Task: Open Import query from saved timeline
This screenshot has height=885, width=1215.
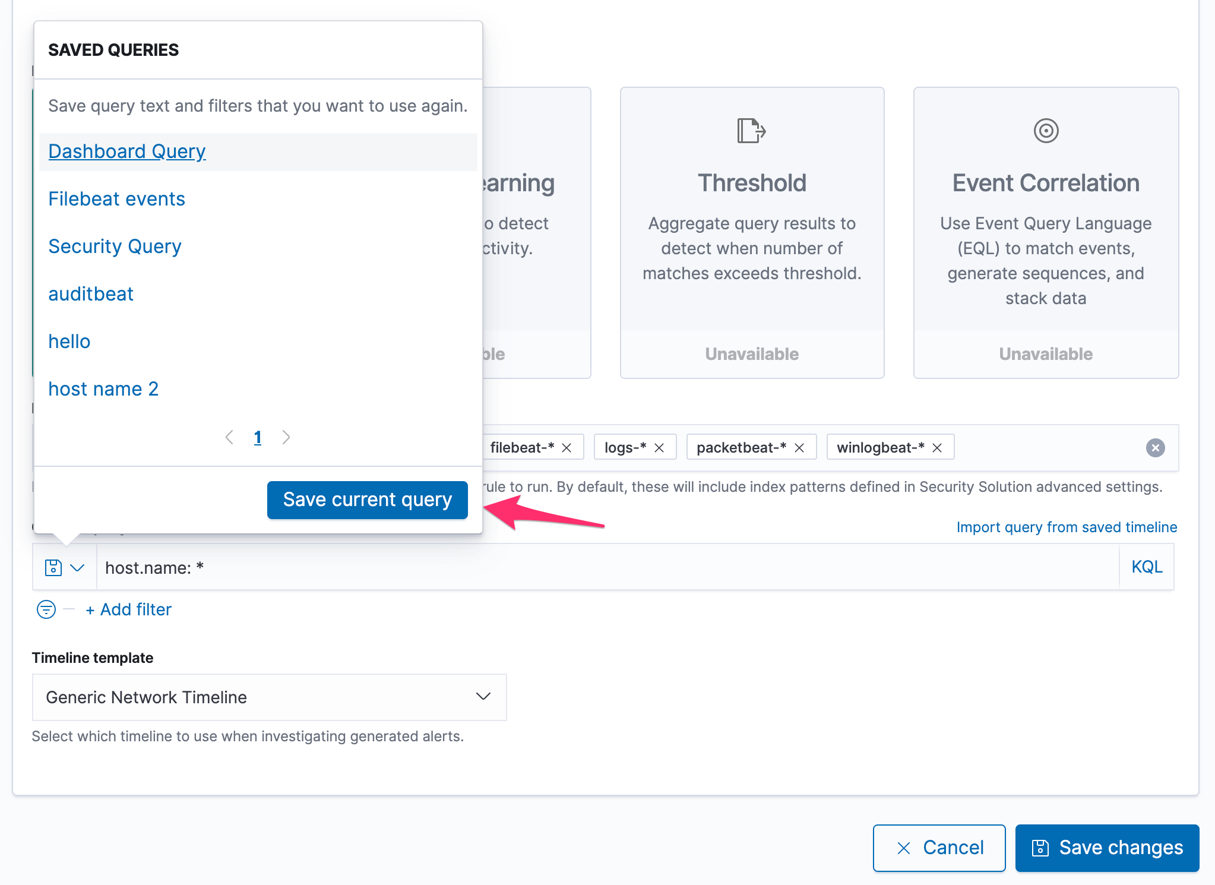Action: (1067, 527)
